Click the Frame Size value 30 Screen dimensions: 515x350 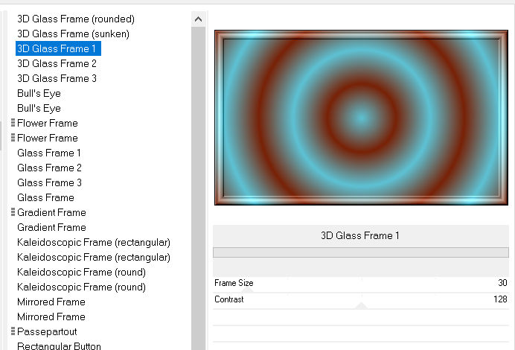(x=502, y=283)
